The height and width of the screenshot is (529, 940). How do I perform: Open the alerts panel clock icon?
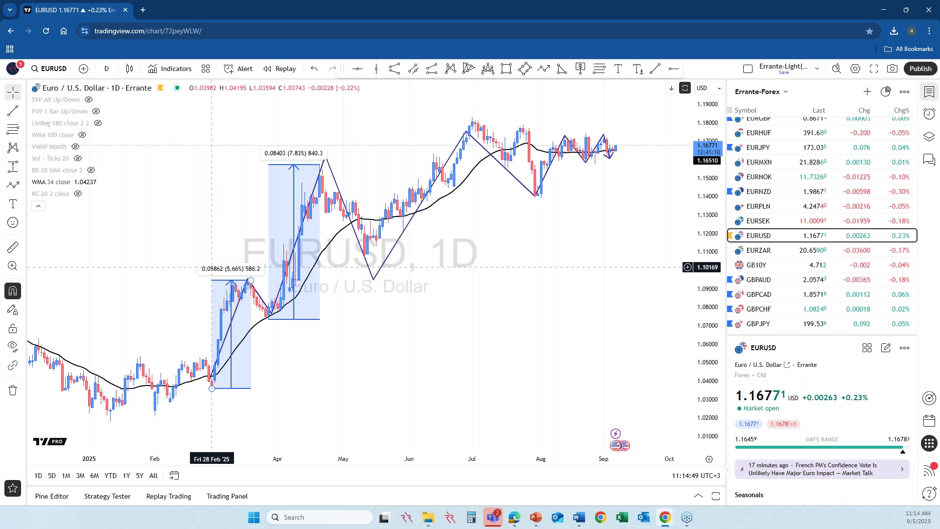929,114
